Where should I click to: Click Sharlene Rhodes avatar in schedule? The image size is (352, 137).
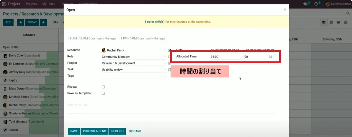click(x=5, y=114)
